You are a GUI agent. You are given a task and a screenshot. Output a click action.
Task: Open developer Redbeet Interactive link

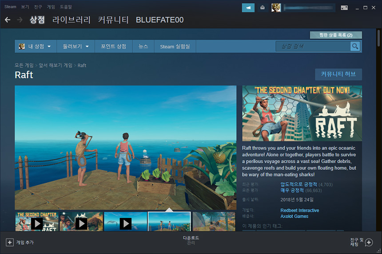click(x=300, y=210)
